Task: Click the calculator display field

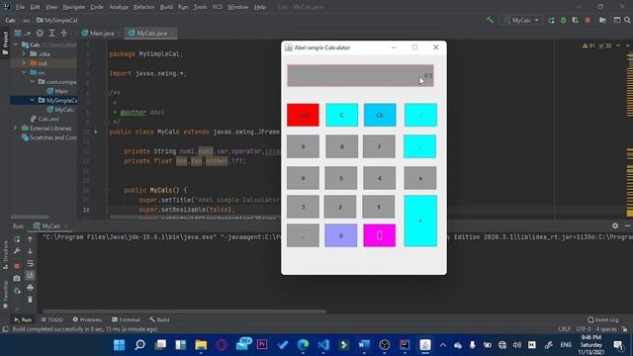Action: [x=360, y=75]
